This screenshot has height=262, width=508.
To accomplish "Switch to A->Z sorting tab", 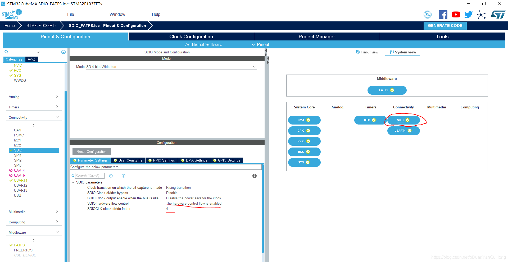I will pyautogui.click(x=31, y=59).
